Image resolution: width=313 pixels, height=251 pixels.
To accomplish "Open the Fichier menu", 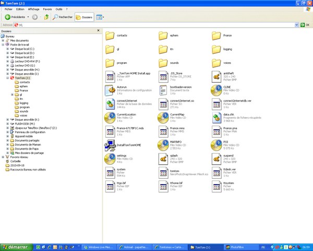I will 8,9.
